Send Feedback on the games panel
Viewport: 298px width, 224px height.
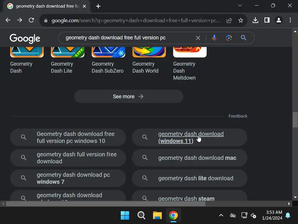click(238, 116)
